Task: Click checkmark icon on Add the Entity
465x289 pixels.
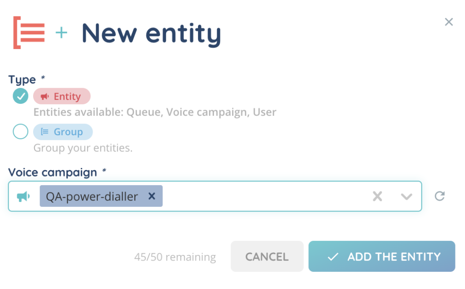Action: click(x=333, y=257)
